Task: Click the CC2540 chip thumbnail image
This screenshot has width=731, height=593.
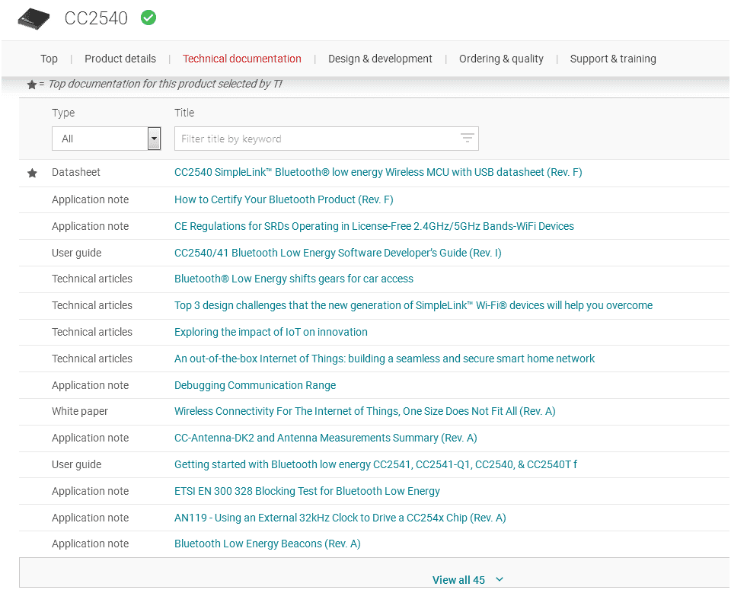Action: coord(34,18)
